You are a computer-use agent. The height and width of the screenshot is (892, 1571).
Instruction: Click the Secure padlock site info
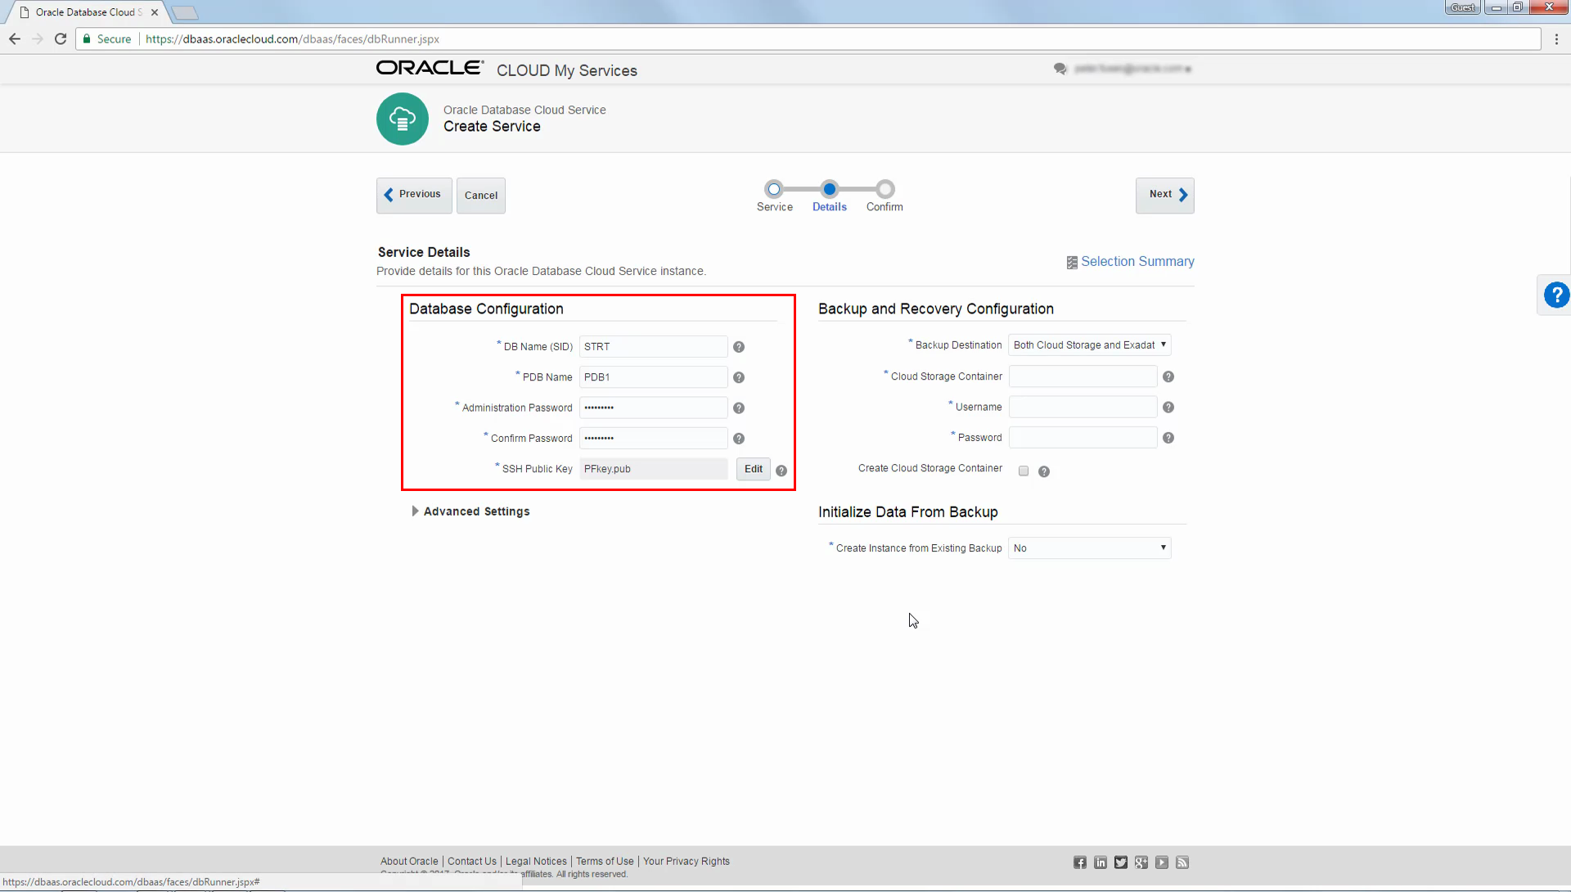[107, 39]
